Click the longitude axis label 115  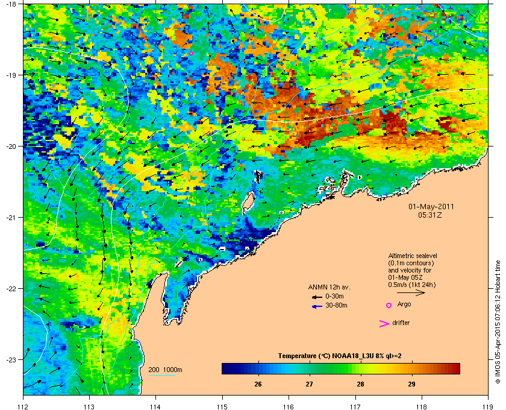coord(222,406)
